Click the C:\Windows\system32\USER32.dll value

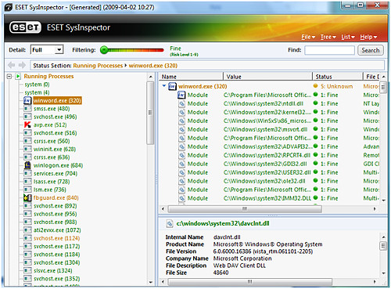click(267, 172)
